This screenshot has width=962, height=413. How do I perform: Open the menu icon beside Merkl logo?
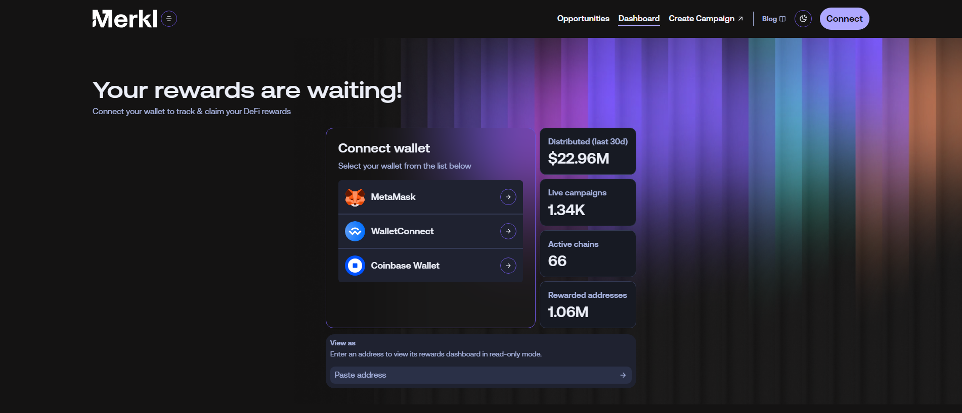169,19
